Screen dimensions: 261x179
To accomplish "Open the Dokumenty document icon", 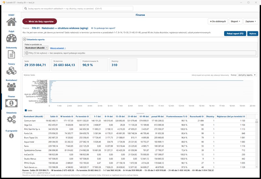I will pyautogui.click(x=11, y=54).
